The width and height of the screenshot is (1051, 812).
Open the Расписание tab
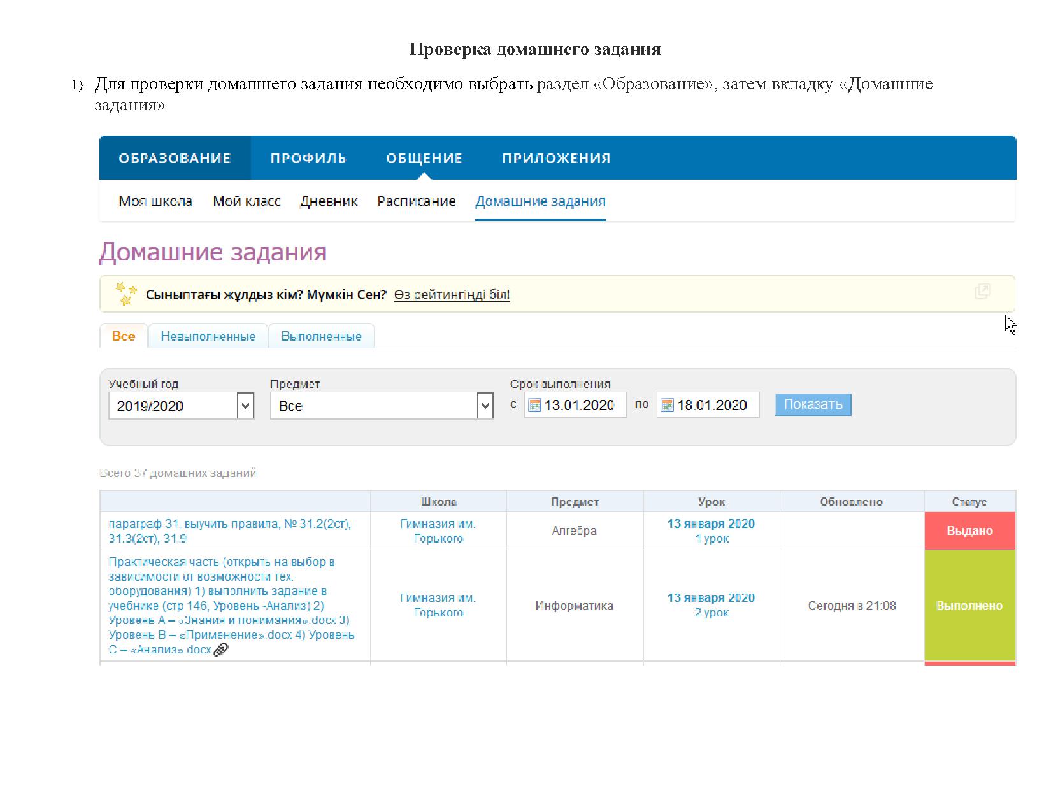coord(417,201)
